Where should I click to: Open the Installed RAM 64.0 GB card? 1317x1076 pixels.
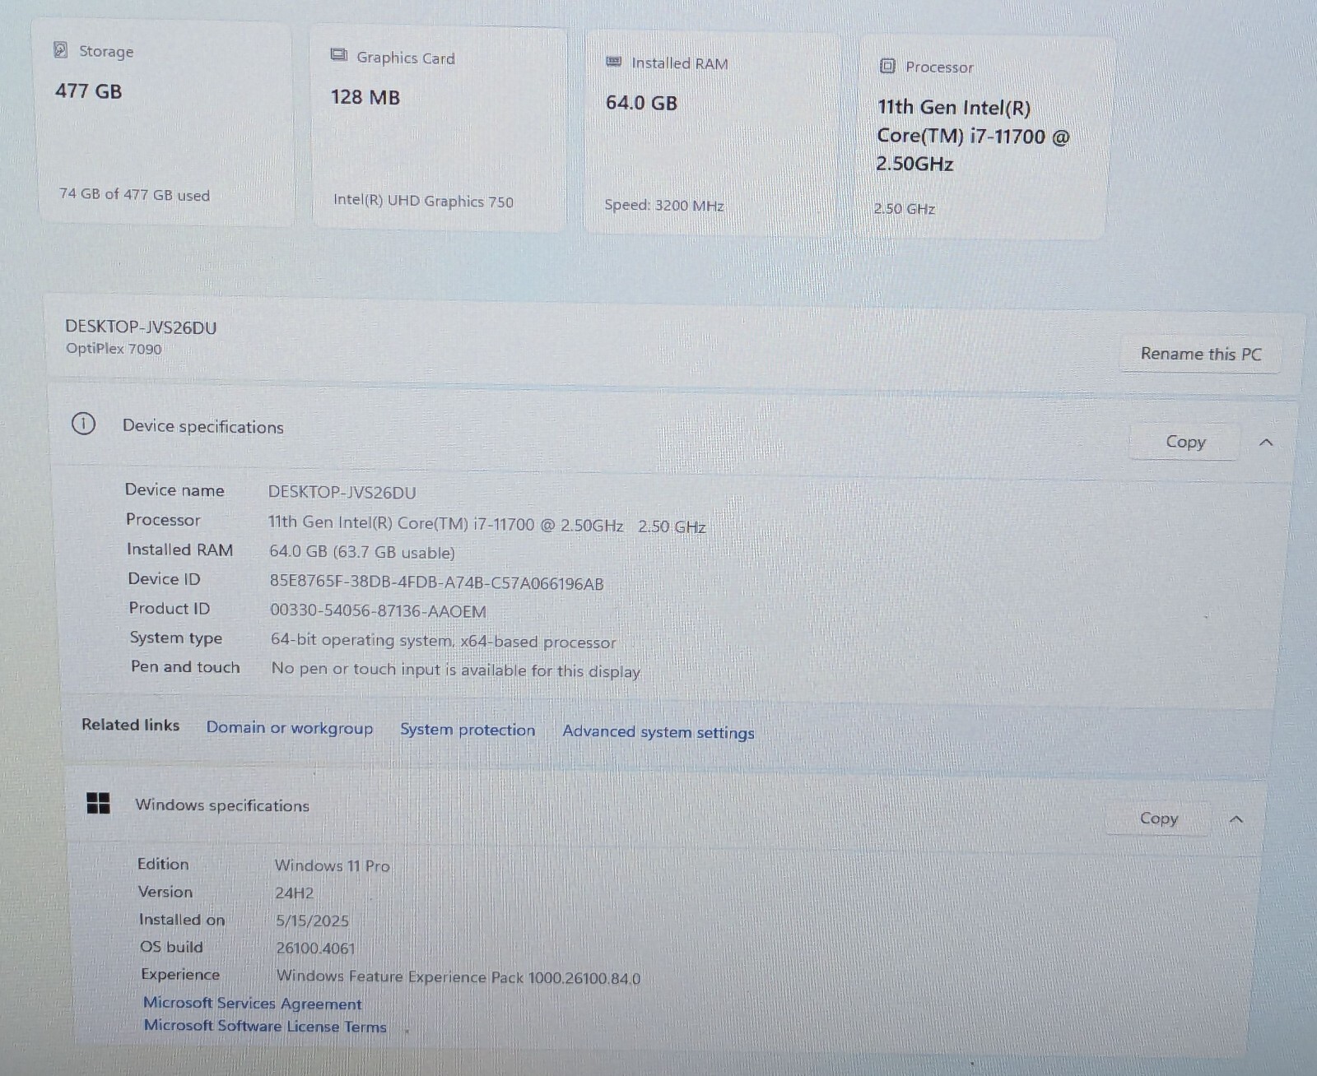pyautogui.click(x=712, y=133)
